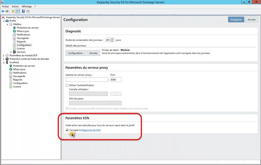
Task: Click the Adresse du serveur proxy field
Action: pos(87,80)
